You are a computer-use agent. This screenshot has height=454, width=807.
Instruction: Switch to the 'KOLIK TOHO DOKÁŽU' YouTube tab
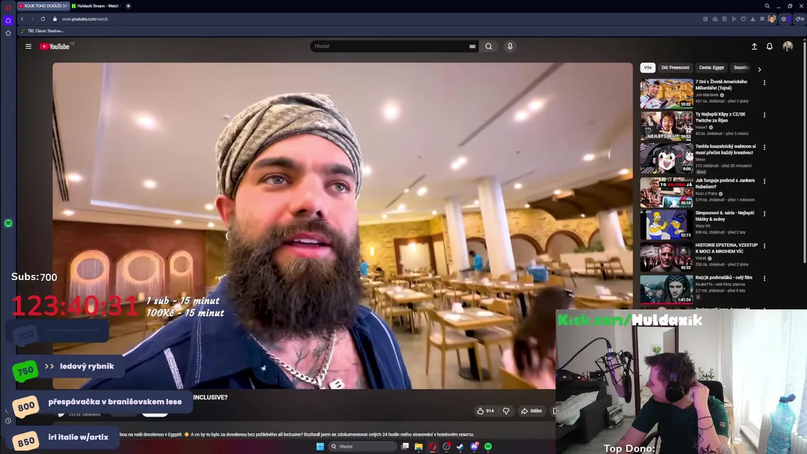pos(43,6)
